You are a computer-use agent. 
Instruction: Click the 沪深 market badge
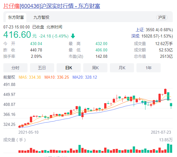point(162,18)
